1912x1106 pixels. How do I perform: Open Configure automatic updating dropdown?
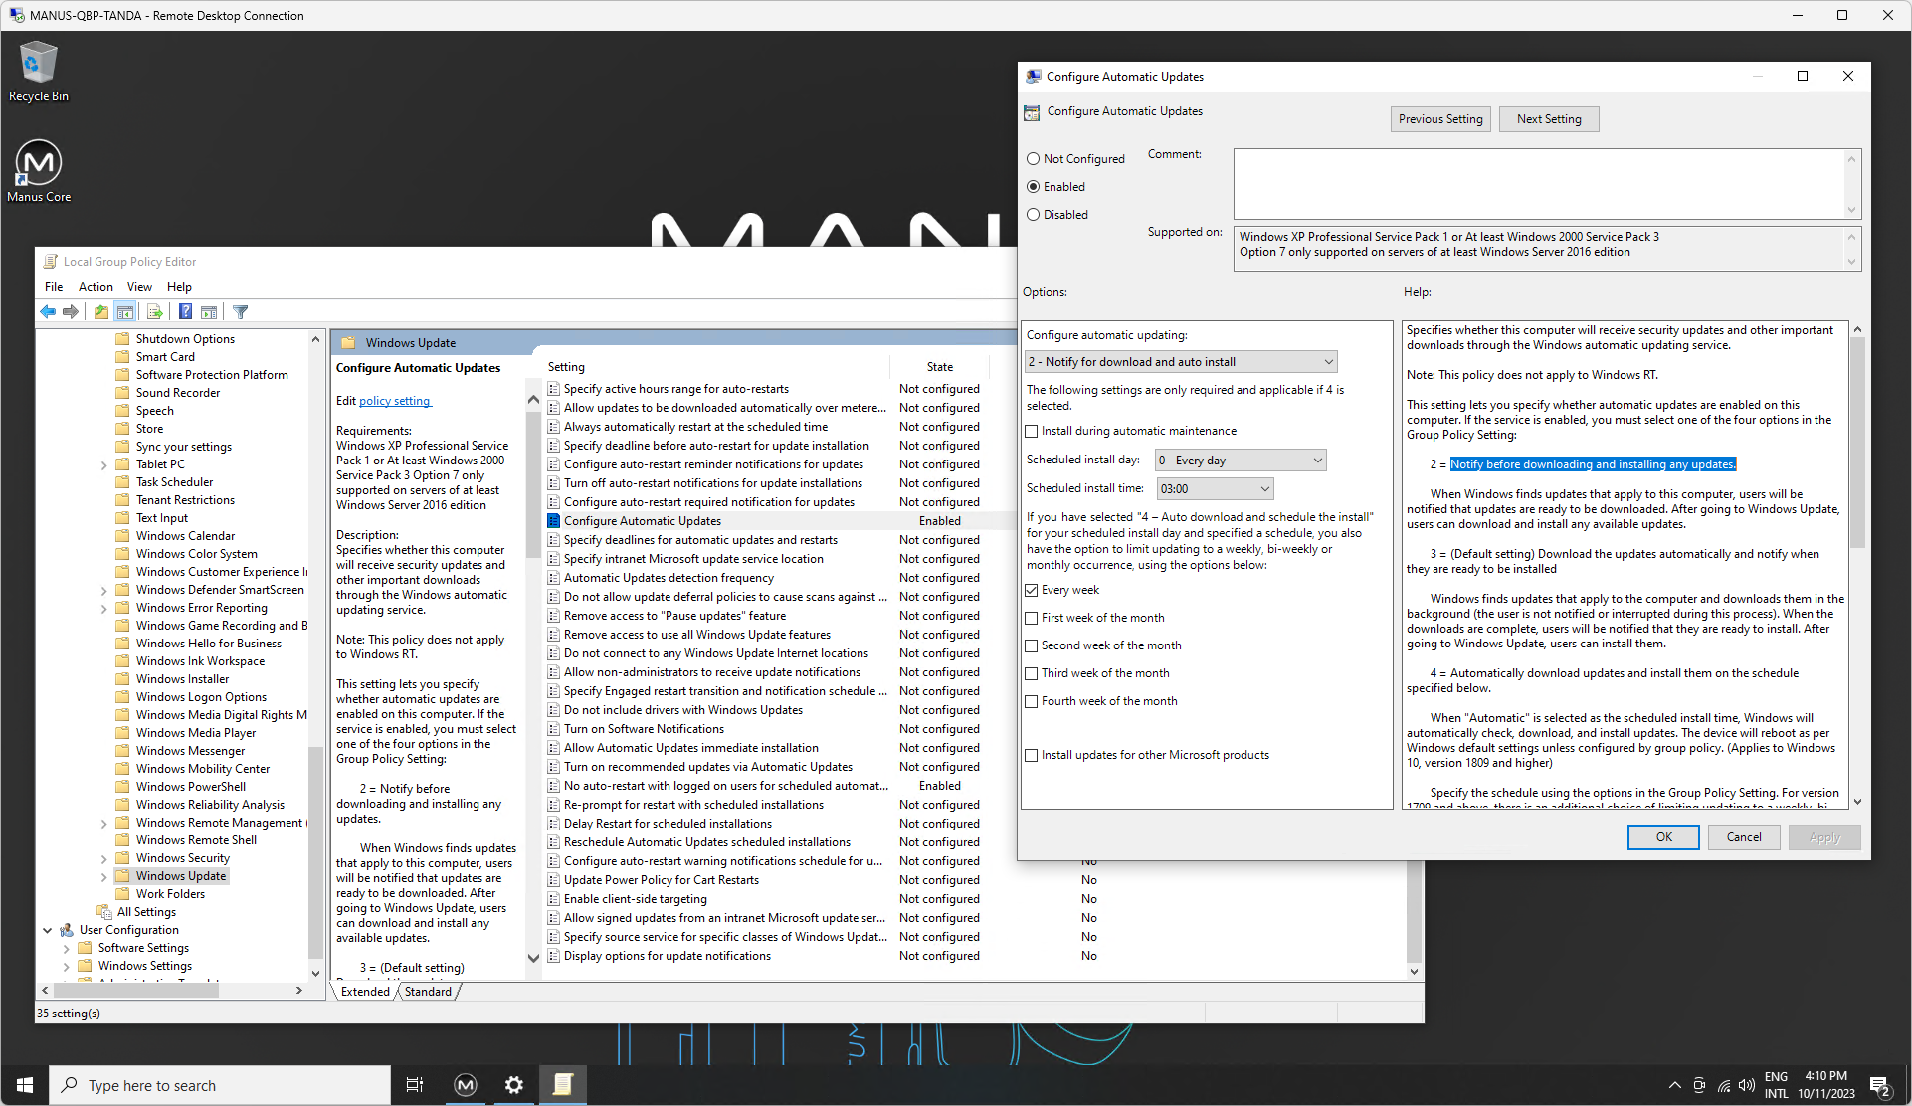(1181, 362)
